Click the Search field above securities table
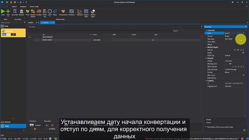Image resolution: width=249 pixels, height=140 pixels. [x=186, y=31]
